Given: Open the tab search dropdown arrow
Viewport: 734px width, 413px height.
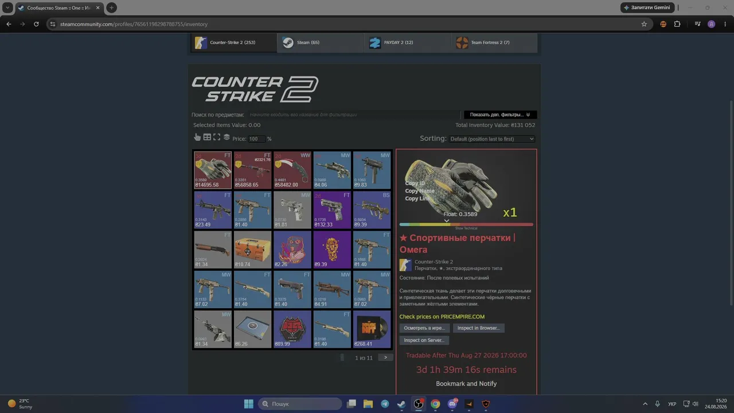Looking at the screenshot, I should point(7,7).
